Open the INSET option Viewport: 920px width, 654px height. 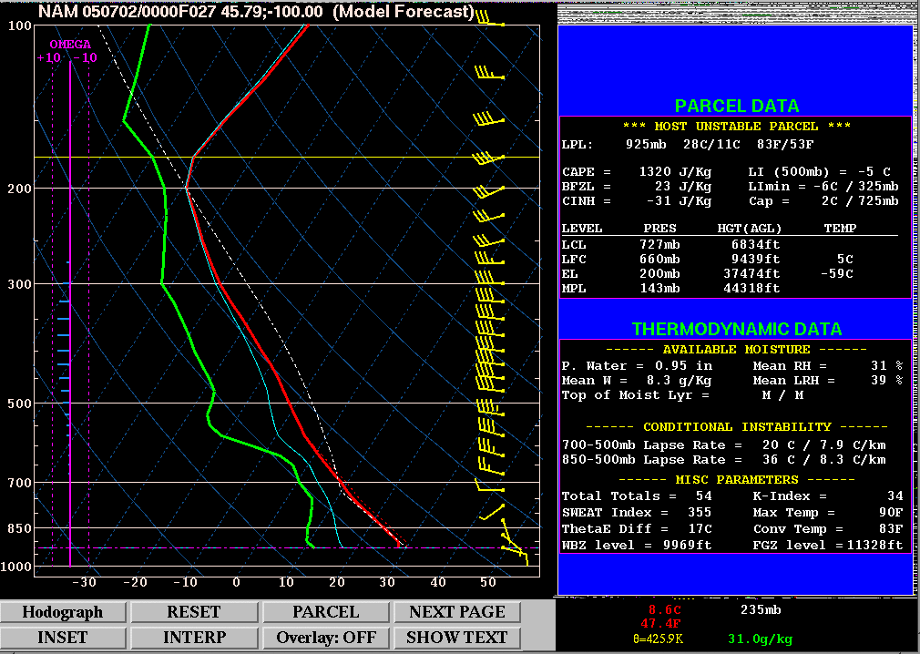(63, 638)
